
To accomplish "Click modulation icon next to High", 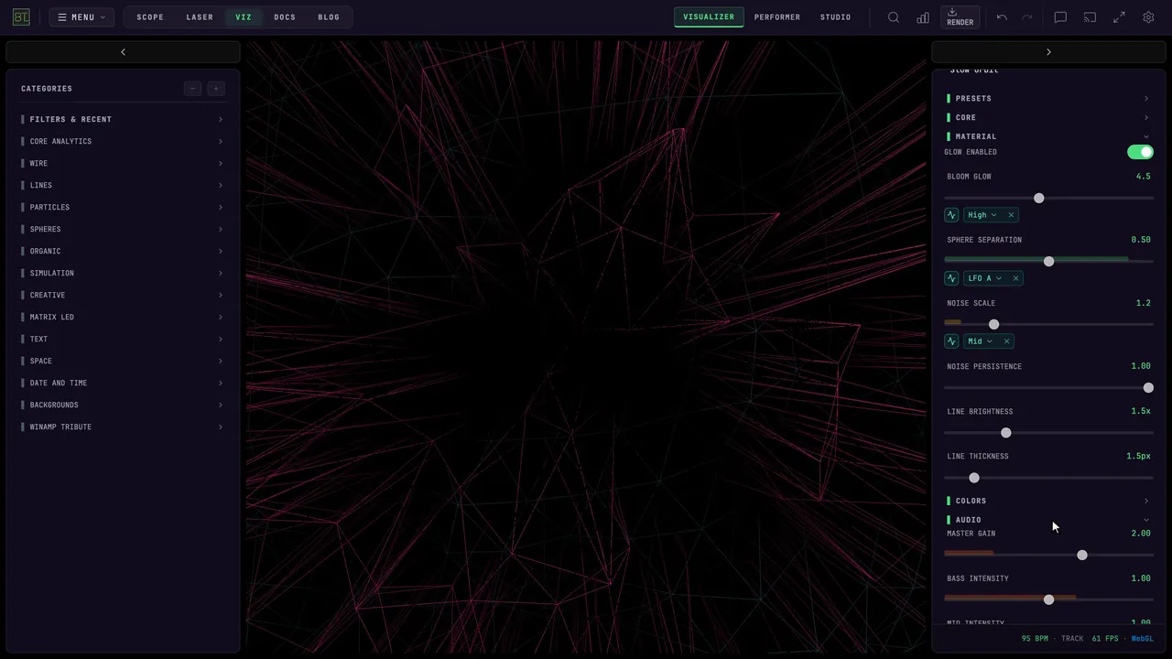I will pos(951,215).
